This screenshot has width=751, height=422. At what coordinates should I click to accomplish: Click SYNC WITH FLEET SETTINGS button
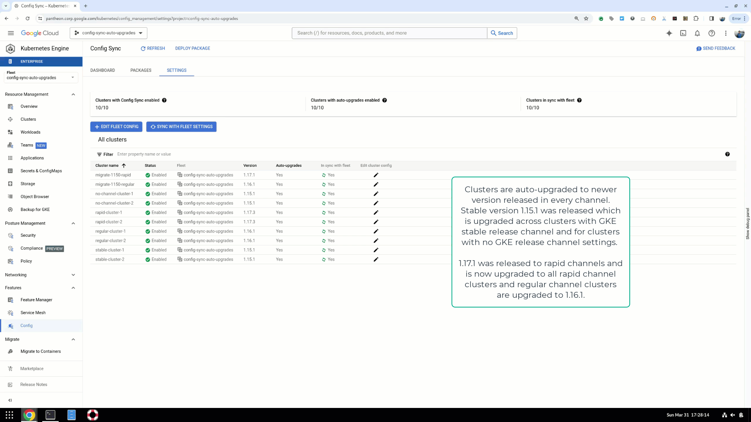(181, 126)
